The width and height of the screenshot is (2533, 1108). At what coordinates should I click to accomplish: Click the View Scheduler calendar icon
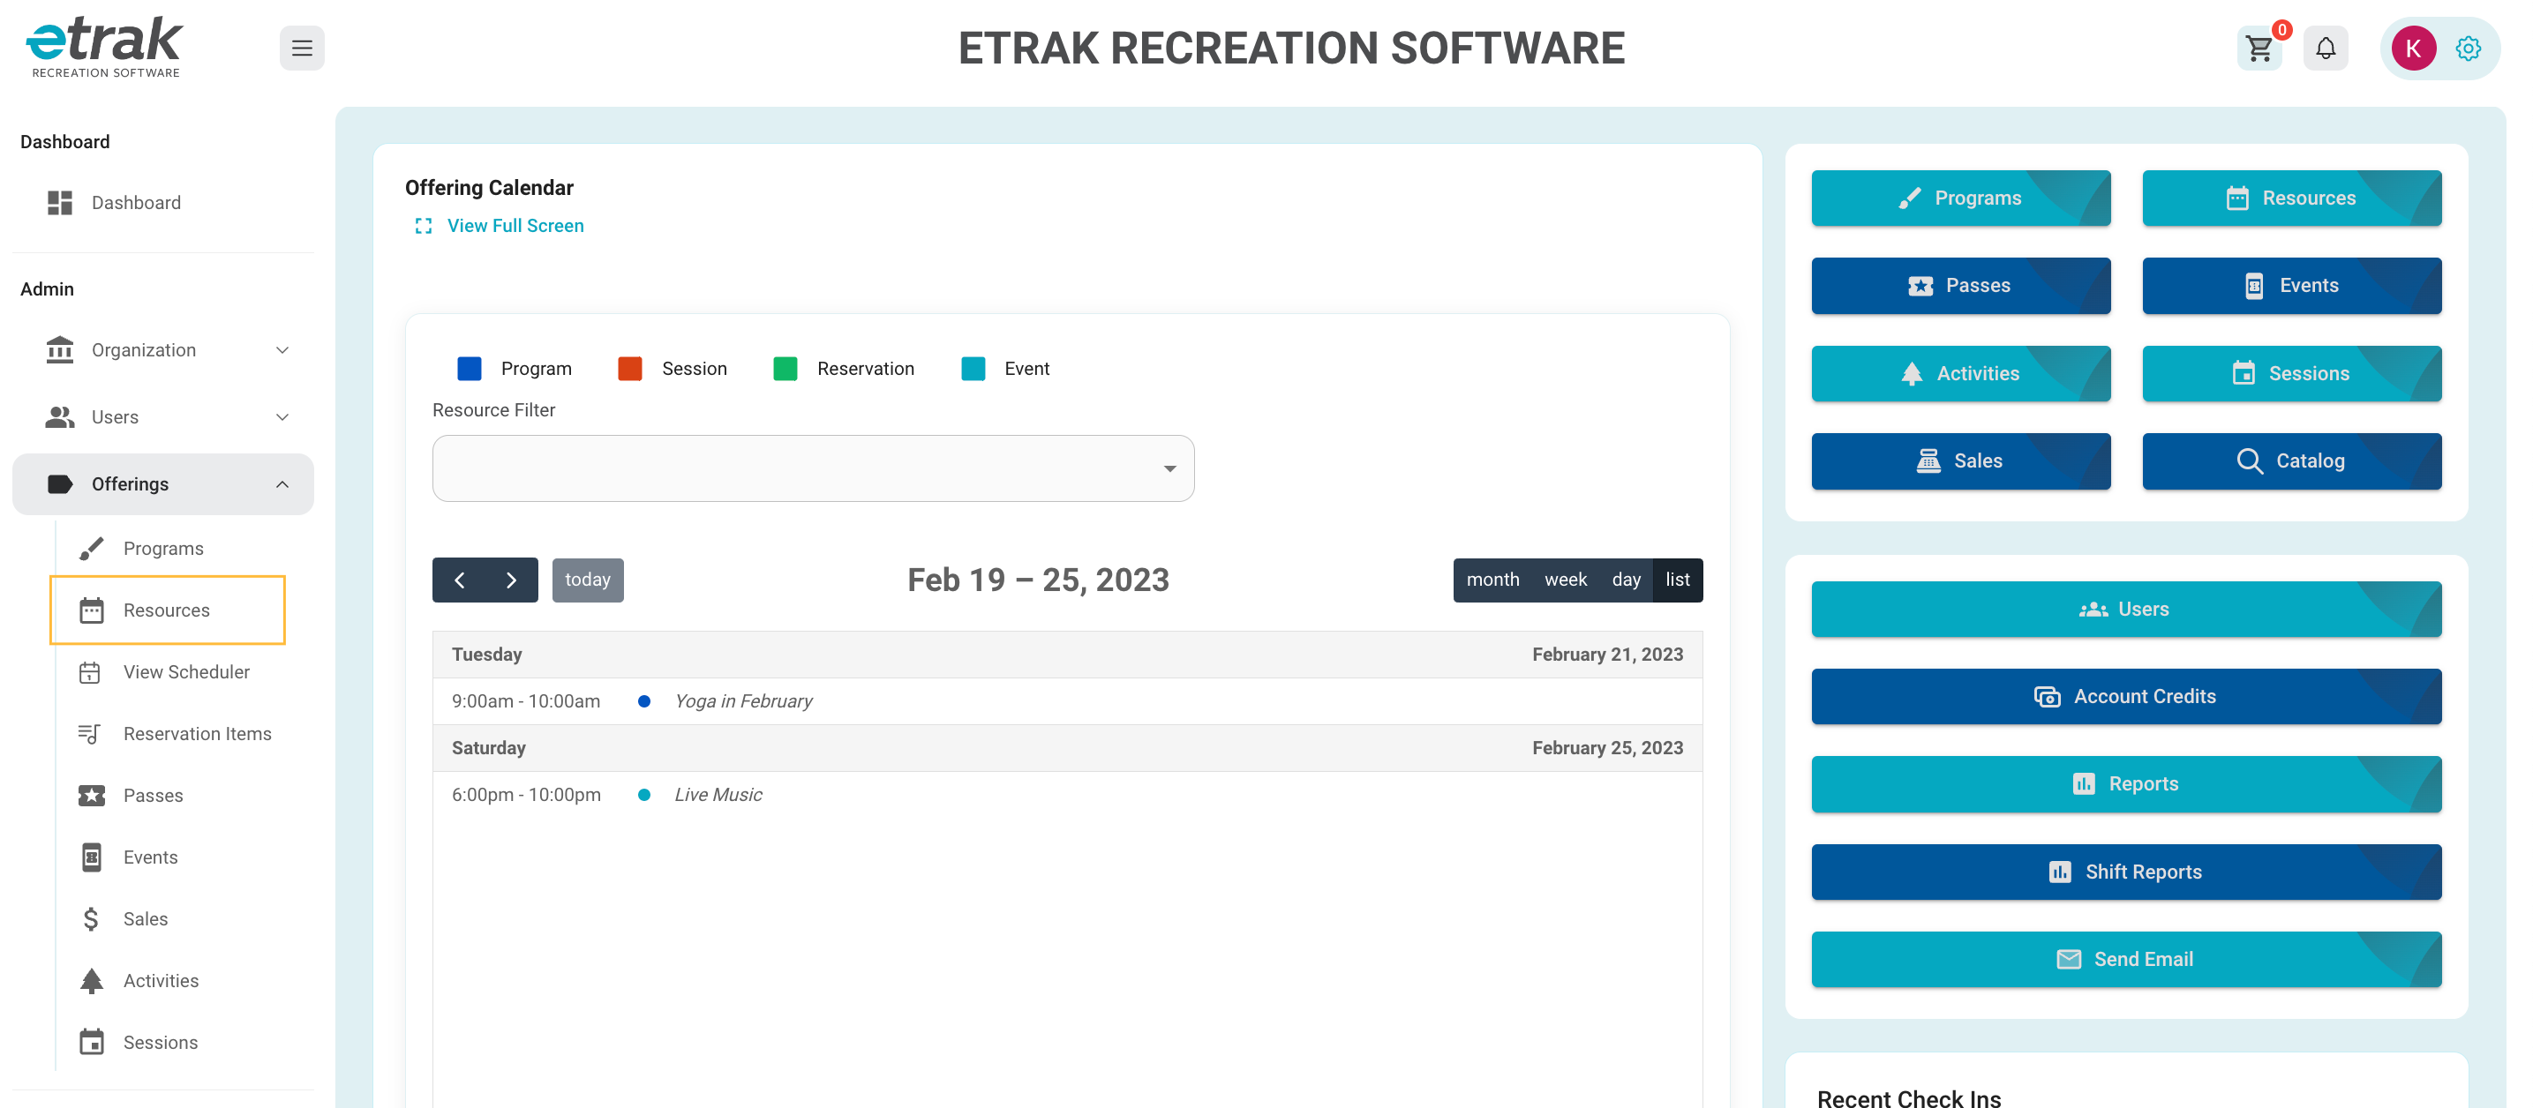(x=89, y=672)
